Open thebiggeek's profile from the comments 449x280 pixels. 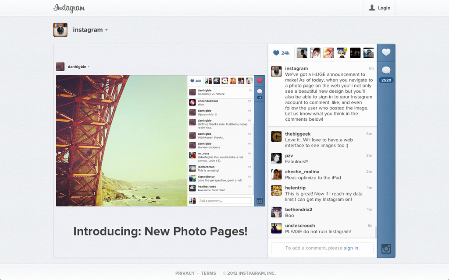click(x=298, y=134)
